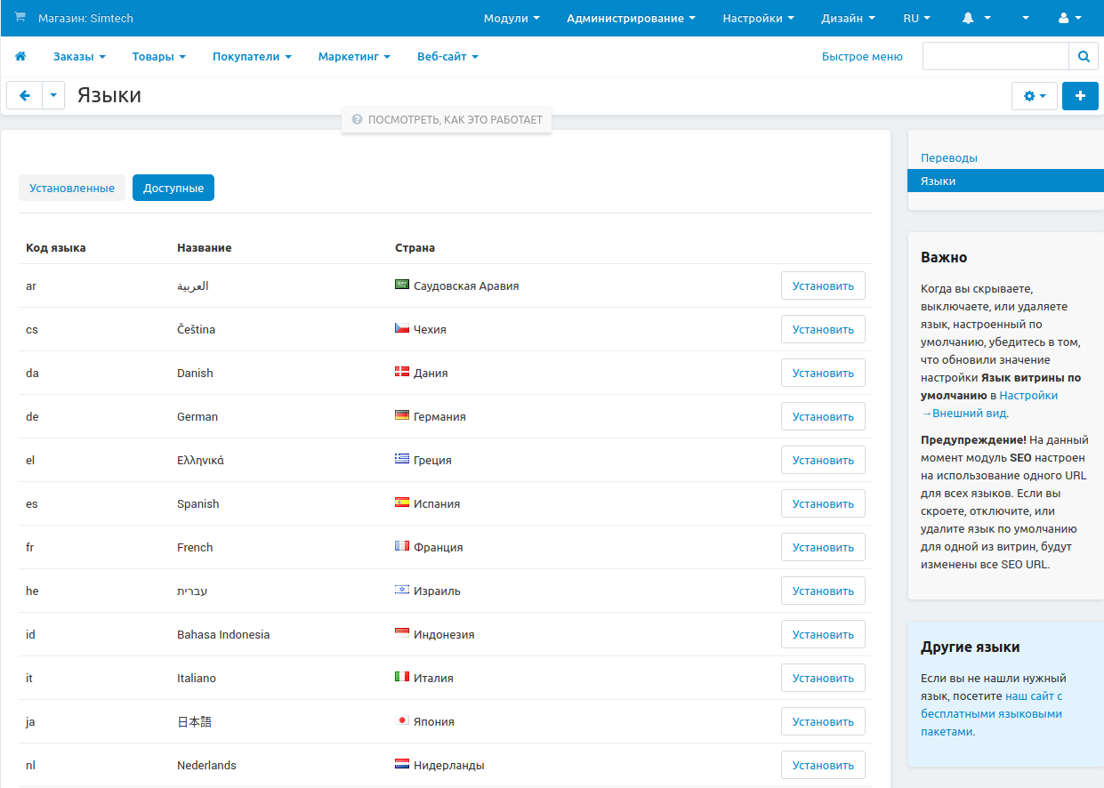Click the search magnifier icon
Screen dimensions: 1104x788
(1083, 56)
